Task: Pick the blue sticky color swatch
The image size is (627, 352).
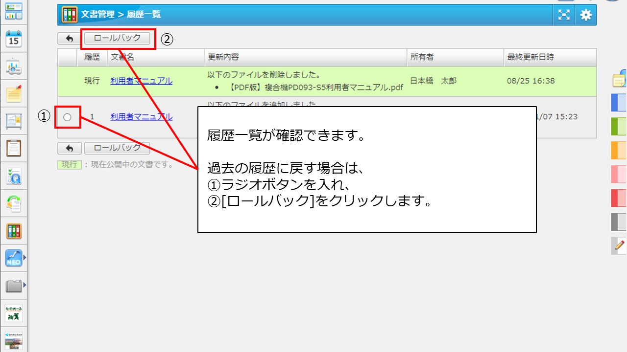Action: point(619,103)
